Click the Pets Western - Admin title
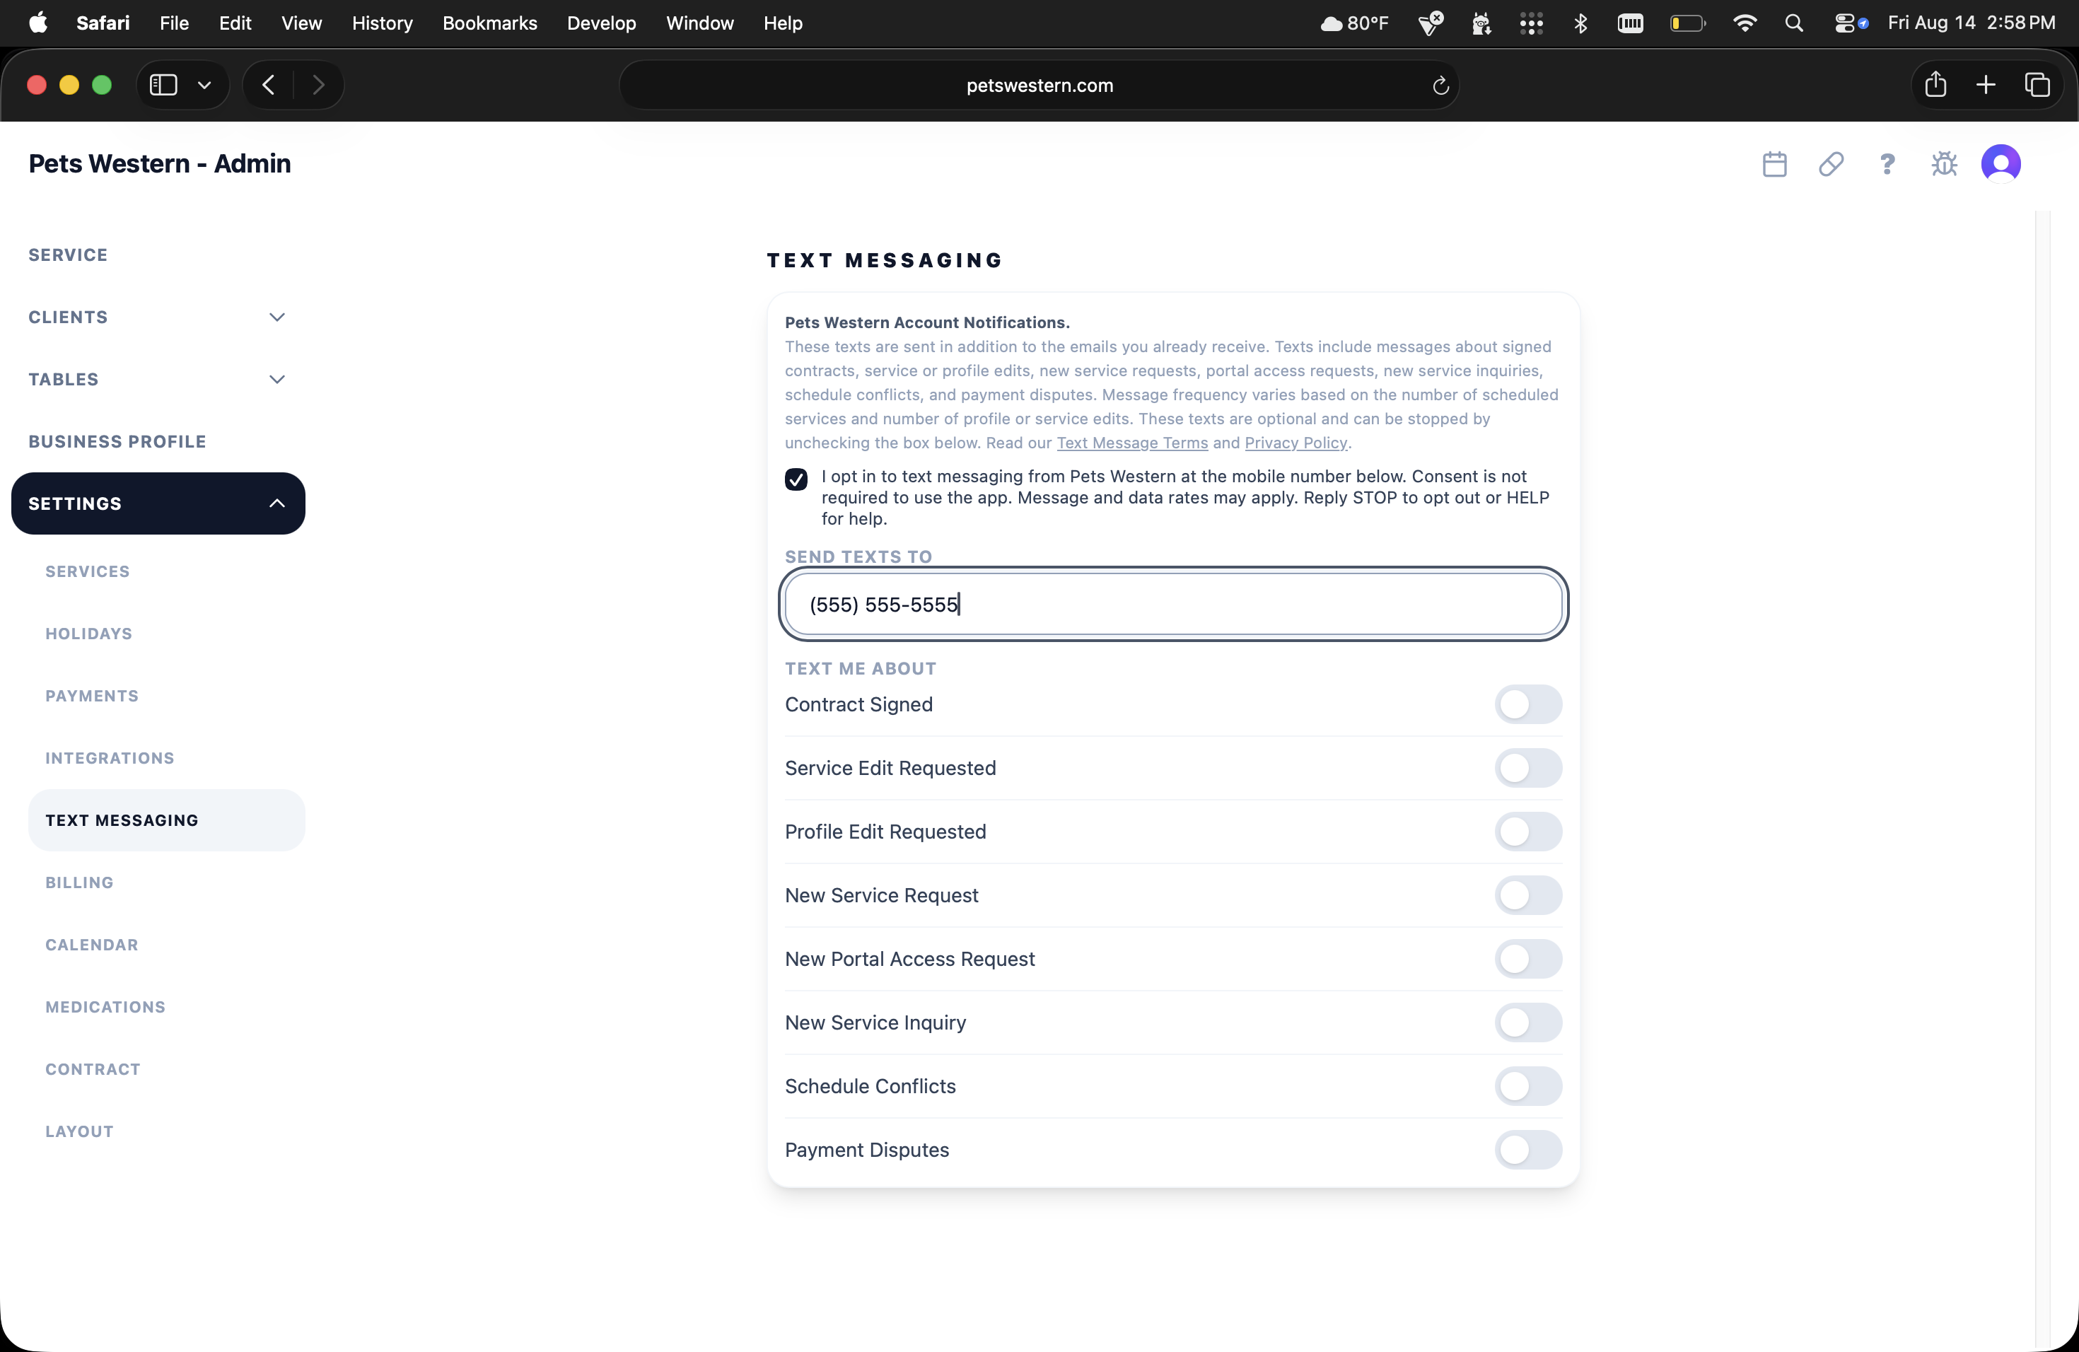The height and width of the screenshot is (1352, 2079). 160,163
